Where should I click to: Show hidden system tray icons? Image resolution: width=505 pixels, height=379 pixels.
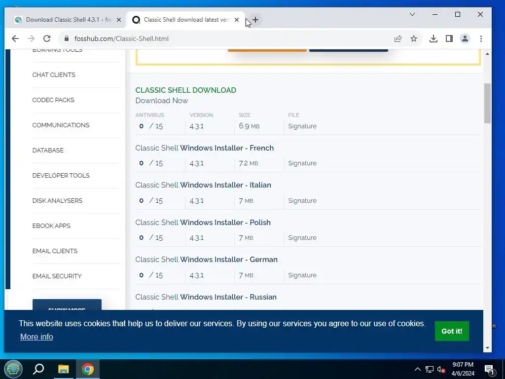click(417, 369)
